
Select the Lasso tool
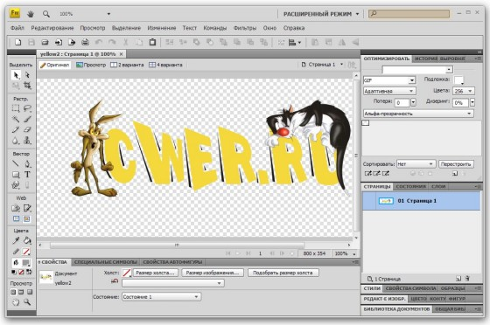tap(27, 108)
